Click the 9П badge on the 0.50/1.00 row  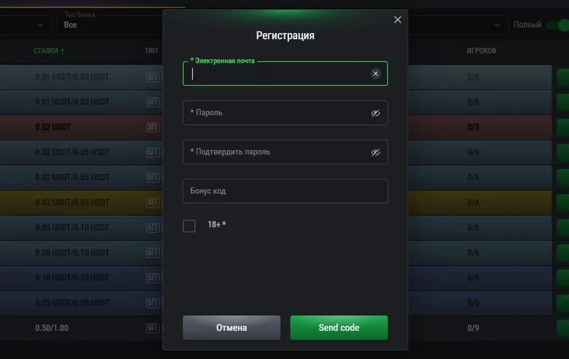click(153, 328)
